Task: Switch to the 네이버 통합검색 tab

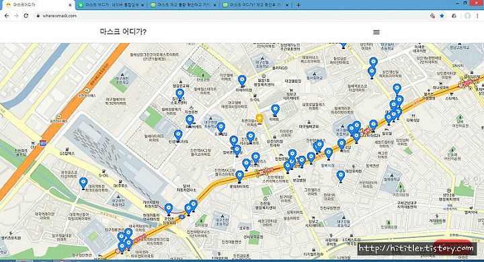Action: (x=112, y=5)
